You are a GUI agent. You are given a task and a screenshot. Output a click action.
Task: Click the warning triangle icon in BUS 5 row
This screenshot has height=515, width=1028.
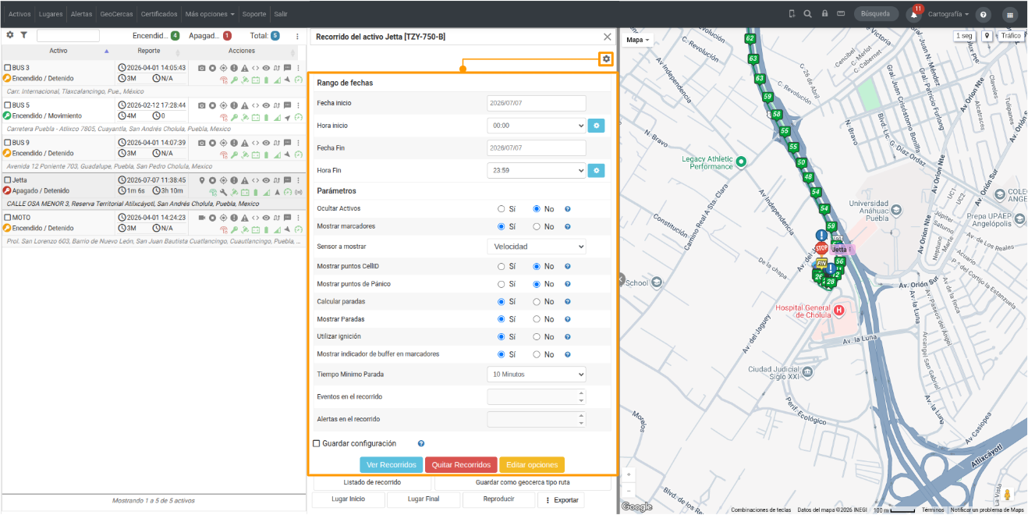244,105
